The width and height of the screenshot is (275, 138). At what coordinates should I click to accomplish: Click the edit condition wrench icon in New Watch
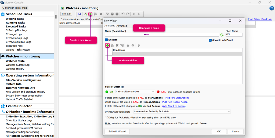122,45
